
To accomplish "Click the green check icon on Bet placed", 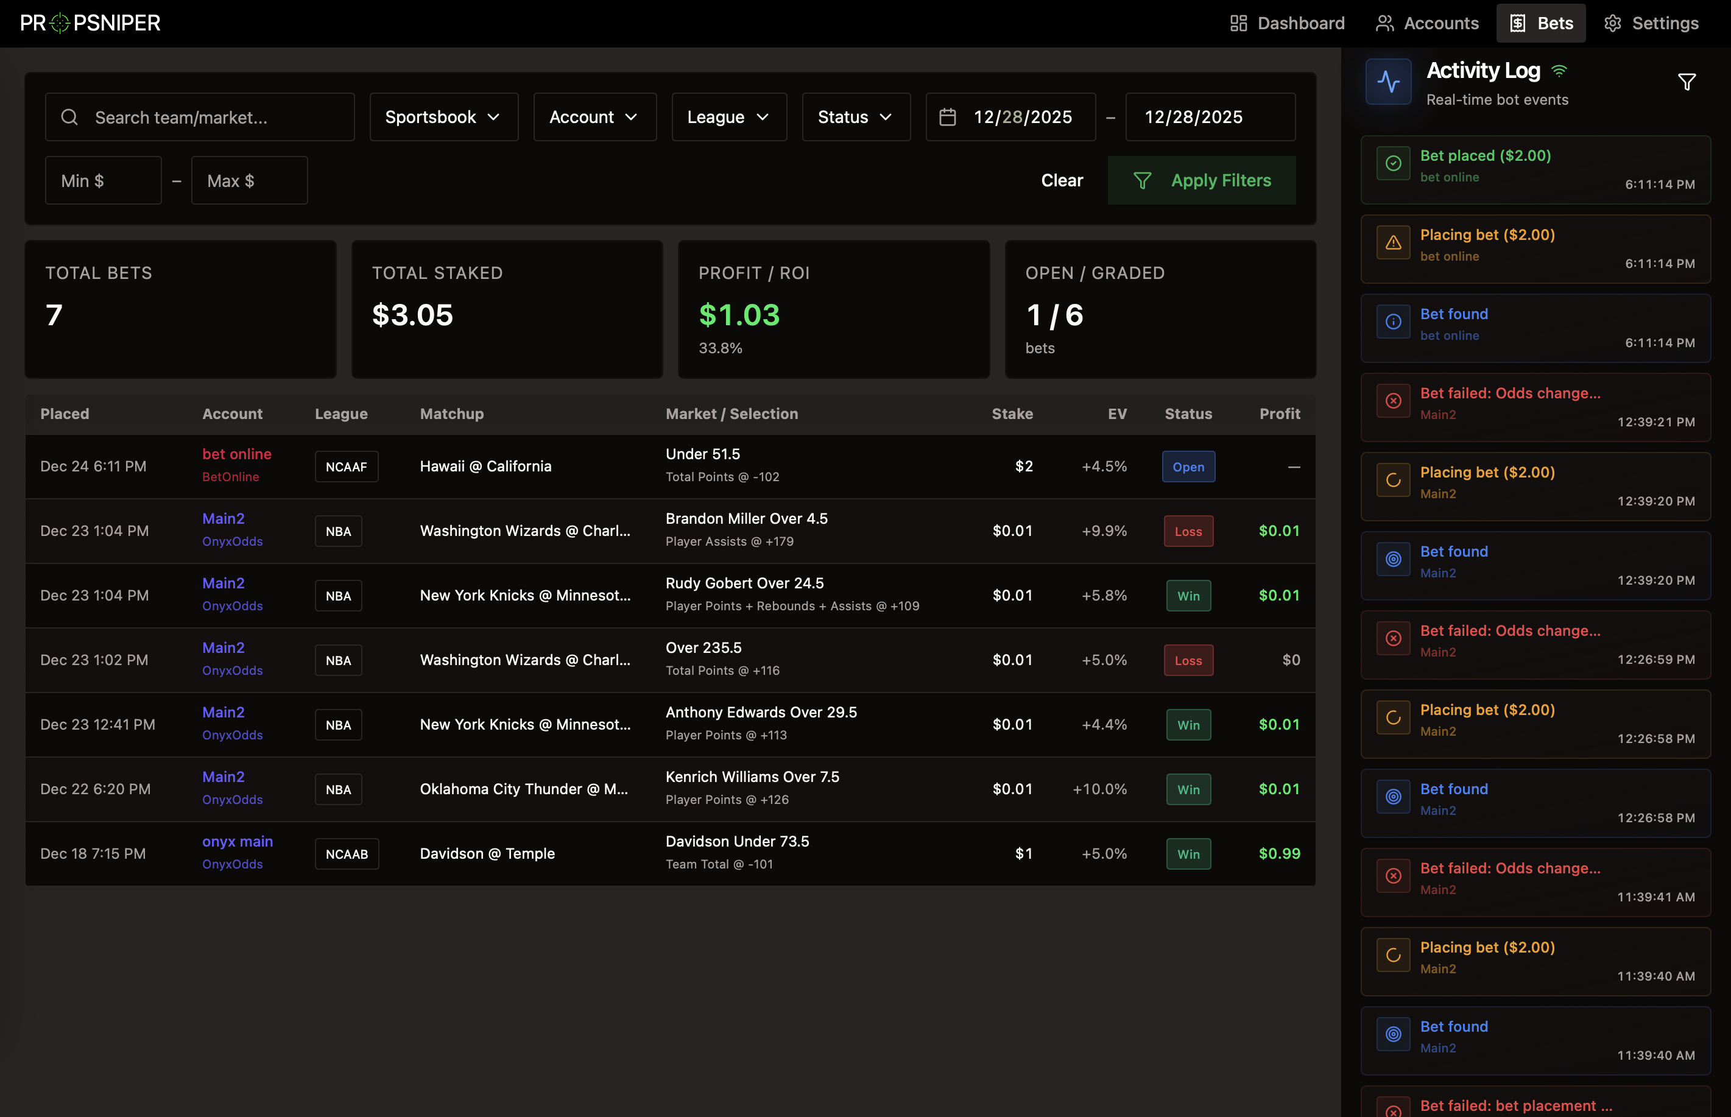I will tap(1393, 163).
